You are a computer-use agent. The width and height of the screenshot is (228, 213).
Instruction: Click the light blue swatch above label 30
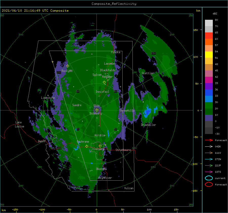[209, 99]
